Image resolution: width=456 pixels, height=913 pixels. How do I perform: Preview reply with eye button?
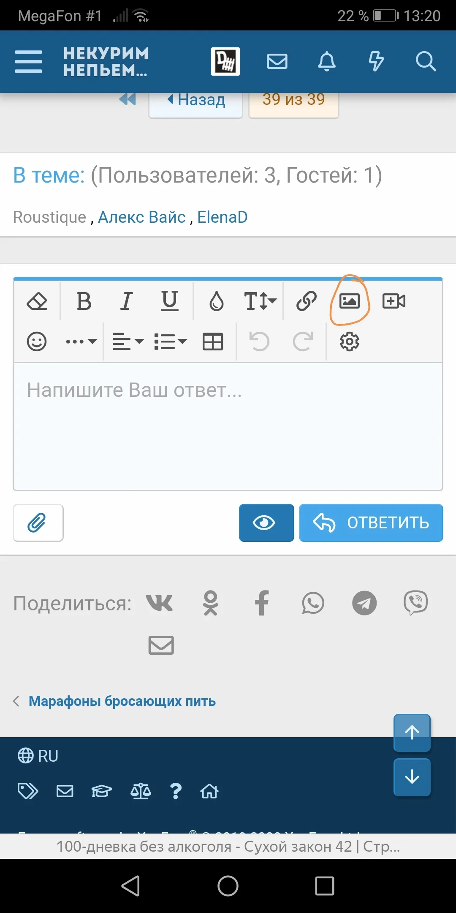click(266, 523)
